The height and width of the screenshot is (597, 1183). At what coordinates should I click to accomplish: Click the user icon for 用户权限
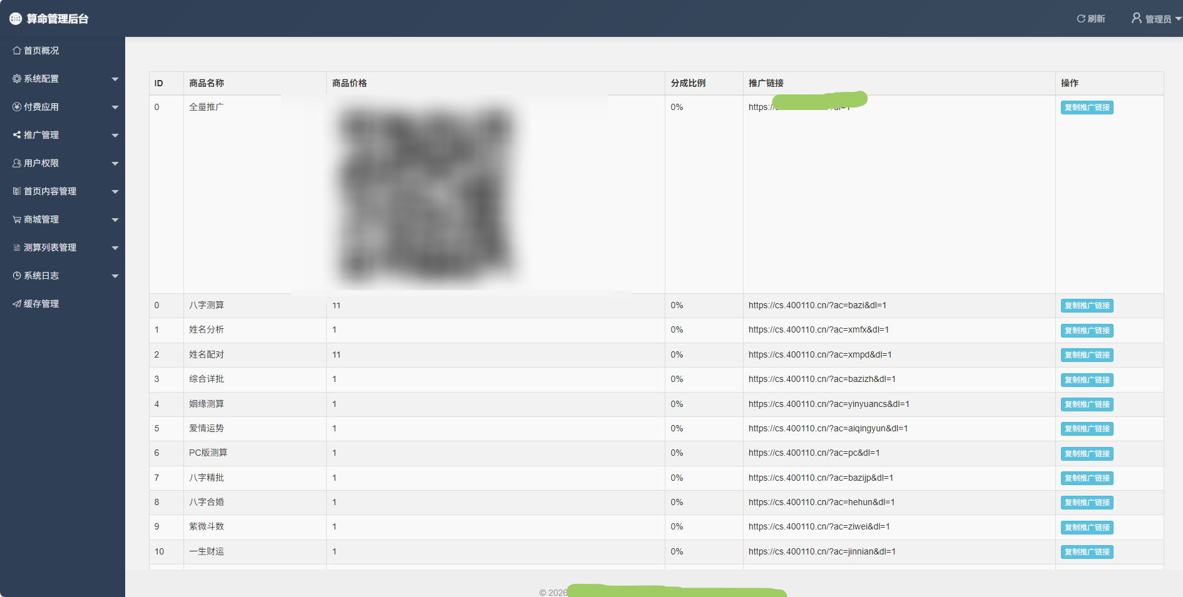[17, 163]
